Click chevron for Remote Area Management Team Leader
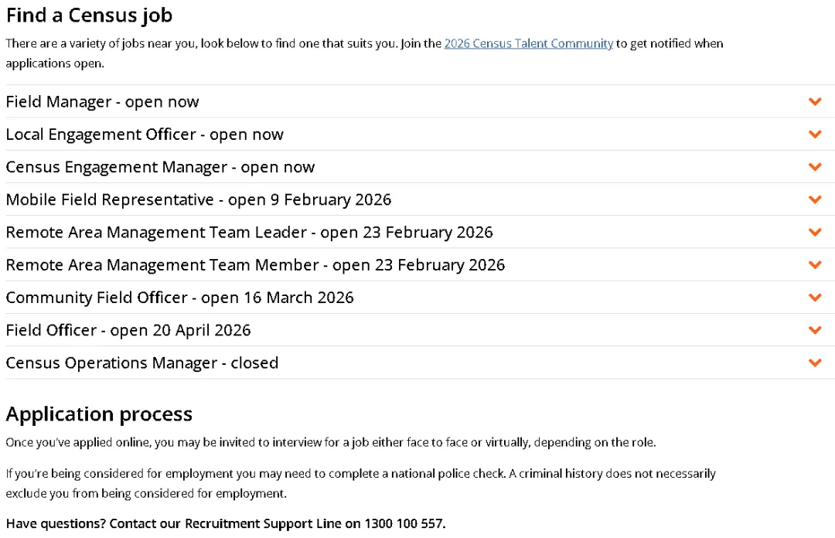The width and height of the screenshot is (835, 538). (815, 232)
